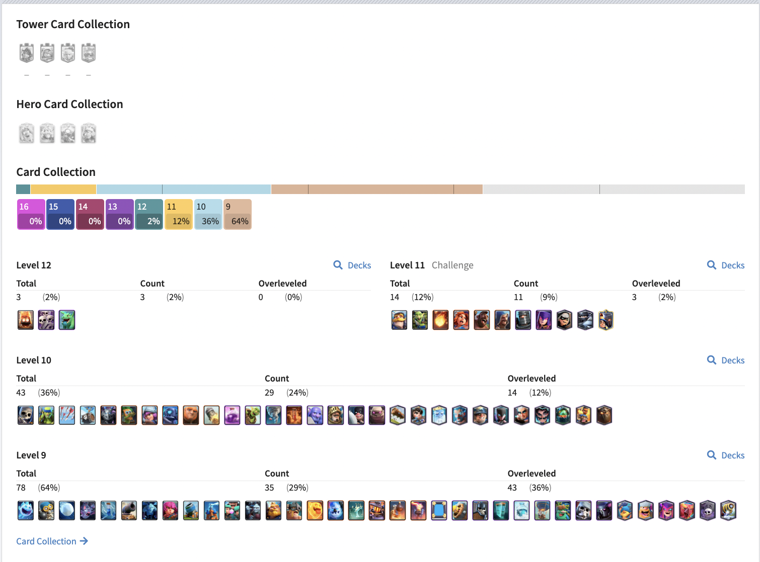Open Decks search for Level 11 Challenge
This screenshot has height=562, width=760.
pos(726,265)
